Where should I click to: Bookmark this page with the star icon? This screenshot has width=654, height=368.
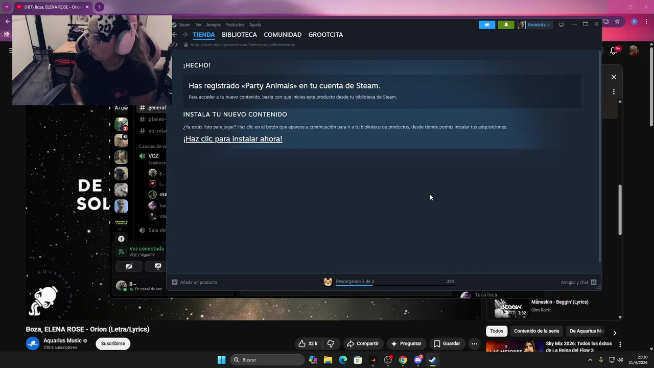(x=617, y=21)
